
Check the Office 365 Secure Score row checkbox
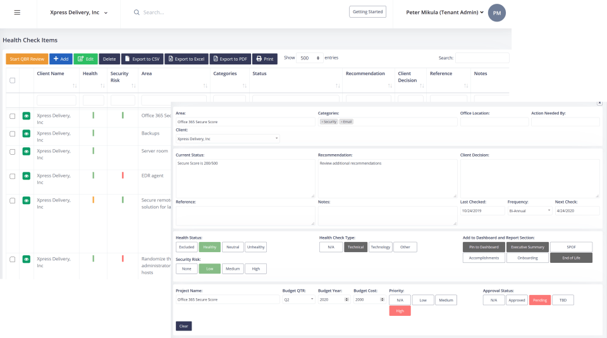(x=13, y=116)
